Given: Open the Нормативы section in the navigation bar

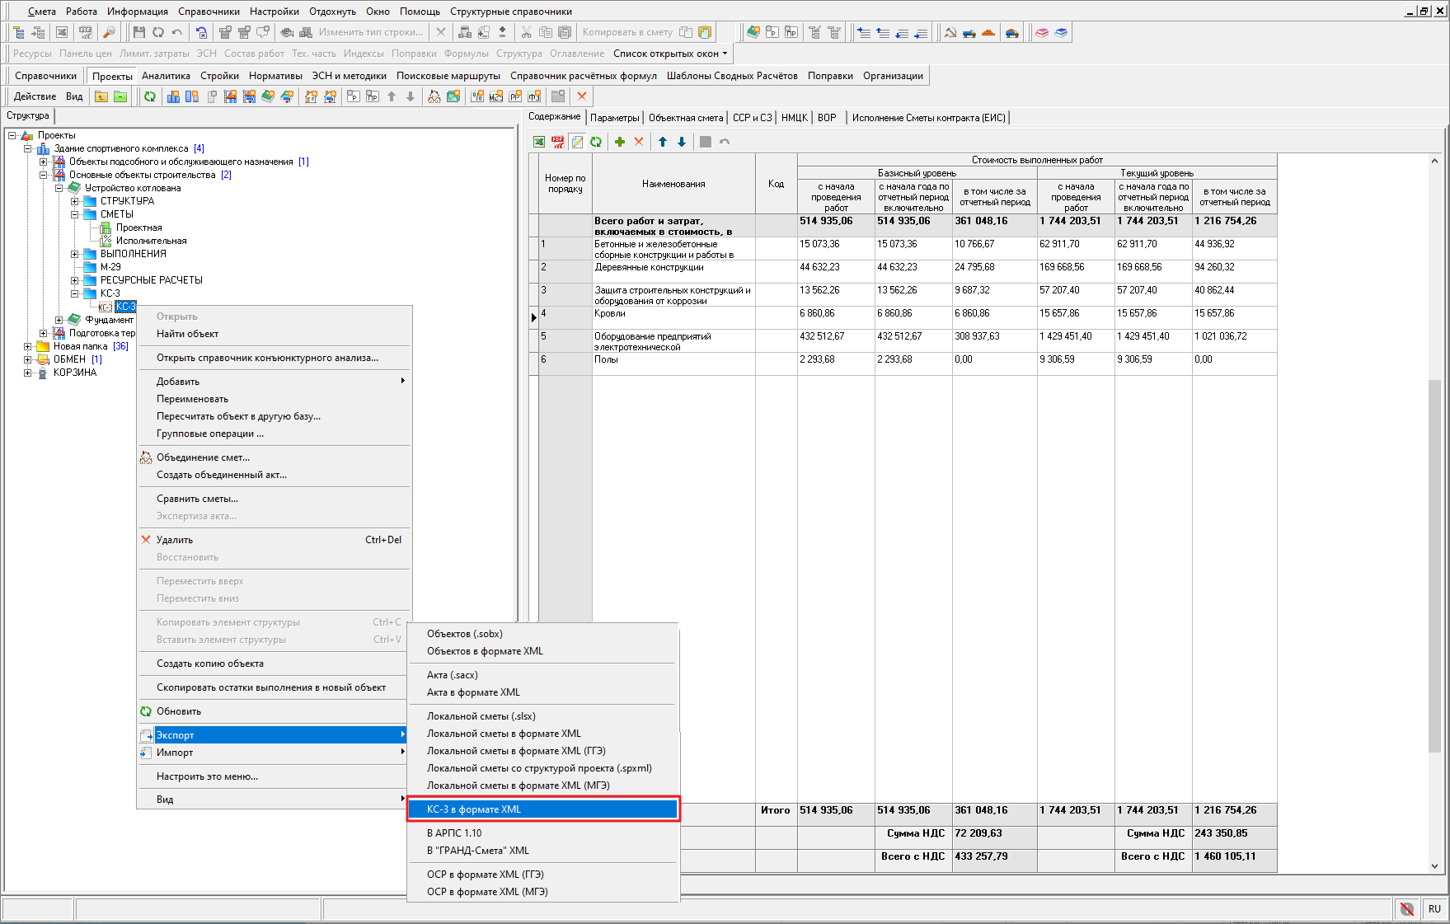Looking at the screenshot, I should coord(275,76).
